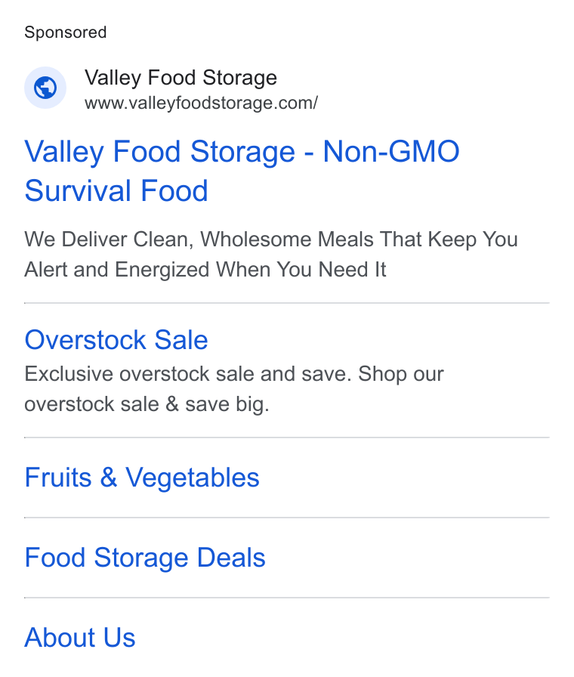
Task: Open the Food Storage Deals sitelink
Action: [x=145, y=558]
